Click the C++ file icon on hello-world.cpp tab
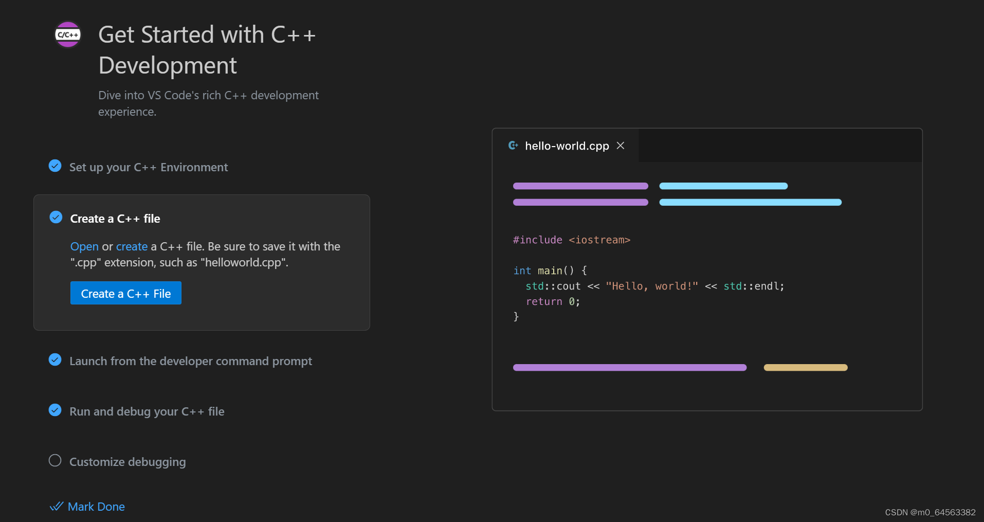This screenshot has width=984, height=522. tap(513, 146)
